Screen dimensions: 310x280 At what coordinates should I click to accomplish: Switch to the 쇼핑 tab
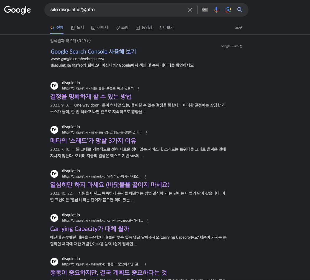pyautogui.click(x=122, y=27)
